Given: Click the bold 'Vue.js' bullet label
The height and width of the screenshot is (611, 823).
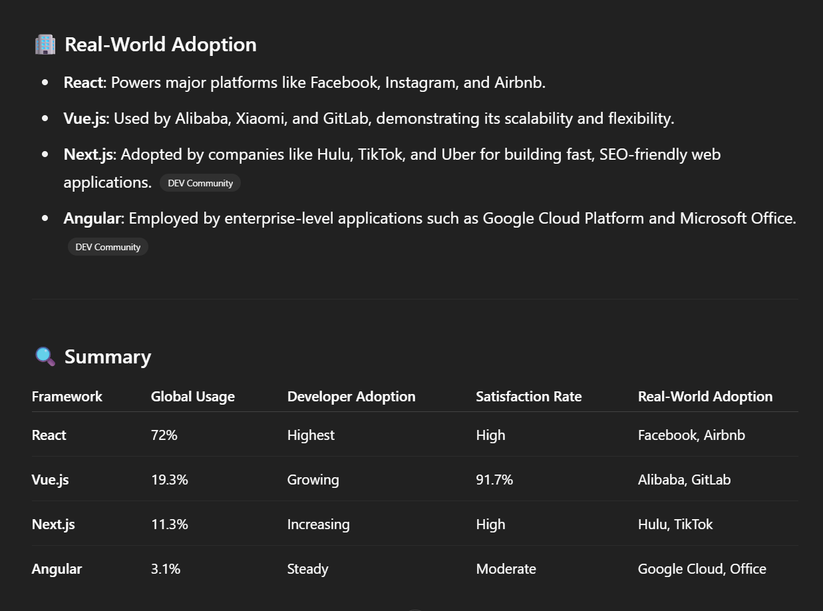Looking at the screenshot, I should click(x=86, y=118).
